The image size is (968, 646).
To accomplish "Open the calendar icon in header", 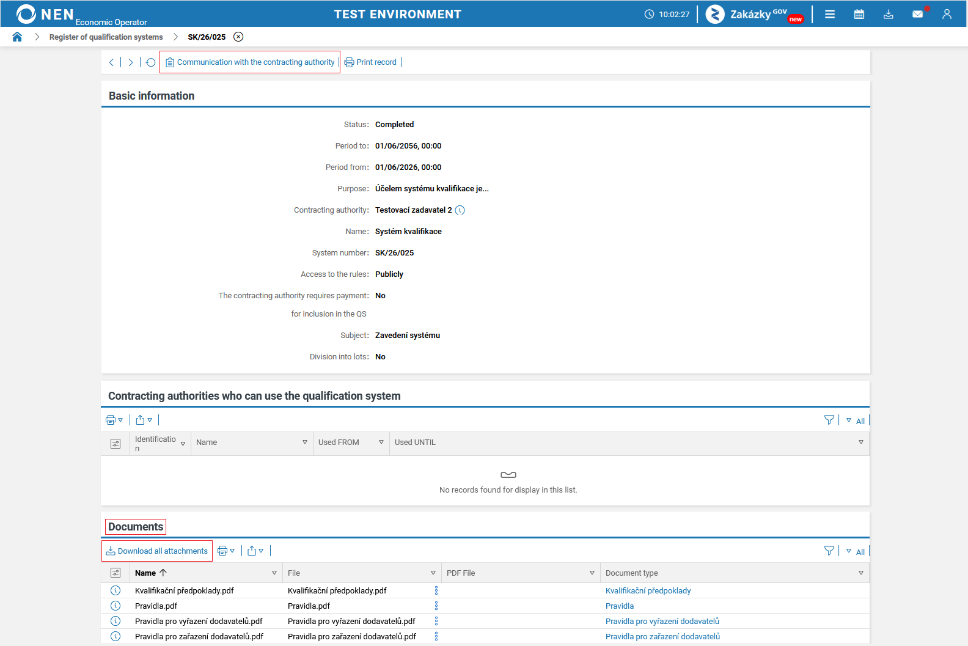I will (x=859, y=14).
